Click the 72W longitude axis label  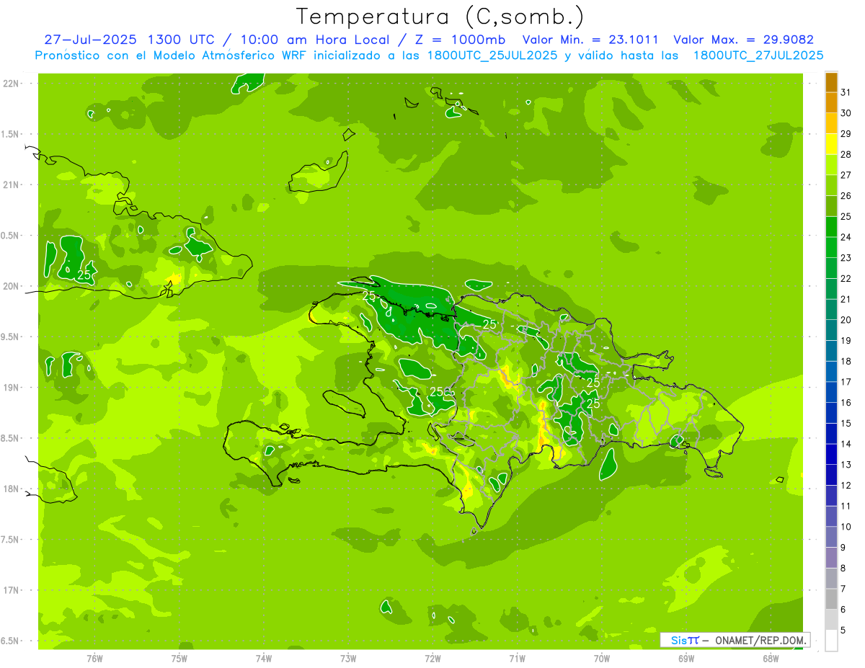pyautogui.click(x=432, y=659)
